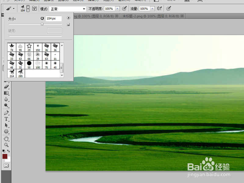
Task: Enable airbrush mode icon
Action: (x=159, y=9)
